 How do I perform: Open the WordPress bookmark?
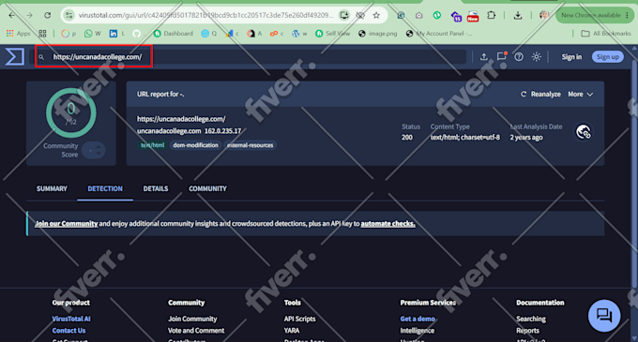299,34
